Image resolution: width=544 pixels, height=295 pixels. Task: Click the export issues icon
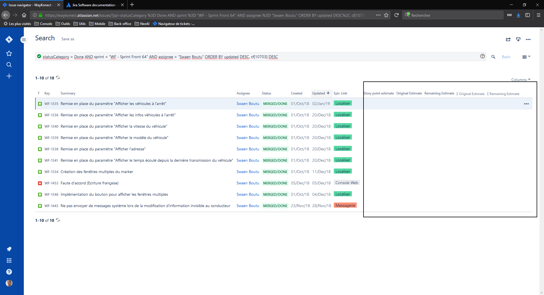518,39
